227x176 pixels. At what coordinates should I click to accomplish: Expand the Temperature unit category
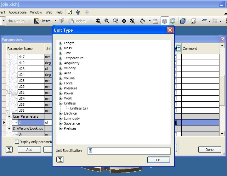tap(61, 58)
